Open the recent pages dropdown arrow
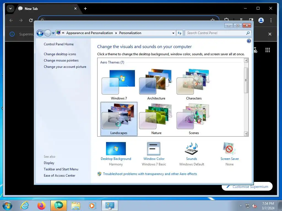282x211 pixels. click(x=53, y=33)
